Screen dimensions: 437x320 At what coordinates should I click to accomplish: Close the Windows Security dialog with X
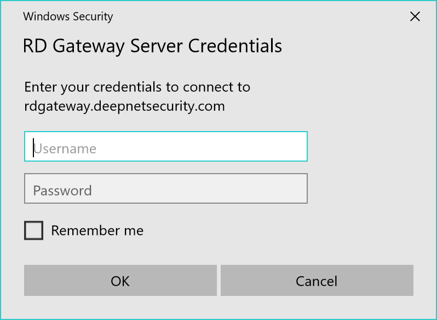[415, 16]
